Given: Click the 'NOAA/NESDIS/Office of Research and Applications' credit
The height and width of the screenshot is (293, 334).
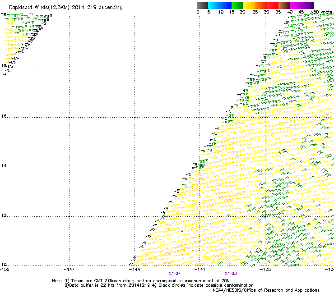Looking at the screenshot, I should pos(266,290).
